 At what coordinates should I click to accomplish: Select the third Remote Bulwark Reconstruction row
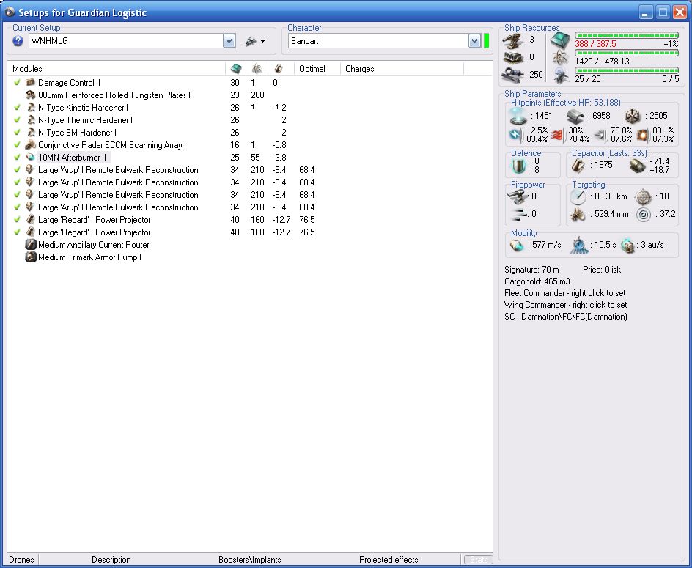(249, 195)
